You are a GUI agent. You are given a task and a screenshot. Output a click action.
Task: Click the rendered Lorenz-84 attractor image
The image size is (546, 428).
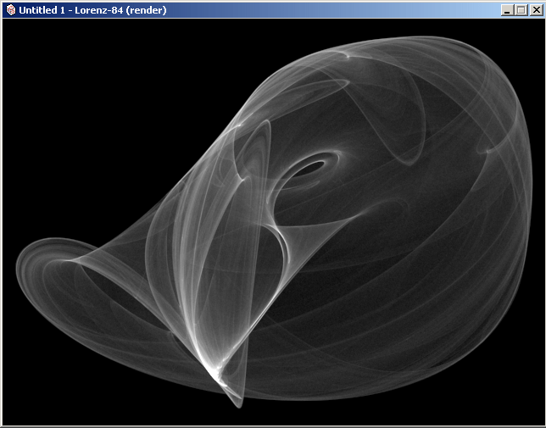point(273,222)
